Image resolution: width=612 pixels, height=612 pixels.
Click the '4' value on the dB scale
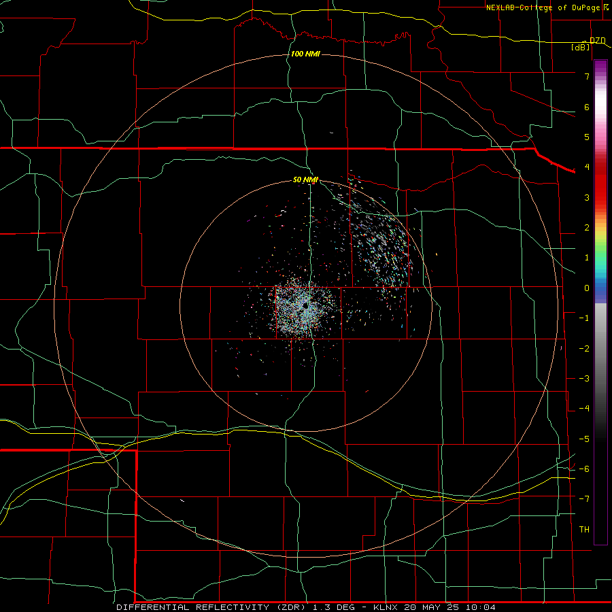587,167
